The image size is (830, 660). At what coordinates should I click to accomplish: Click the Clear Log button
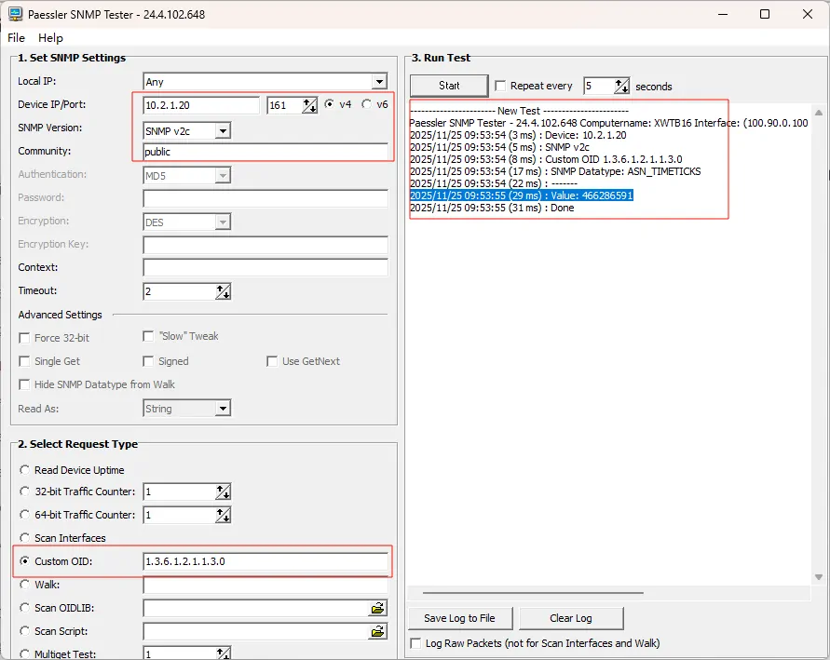coord(570,618)
